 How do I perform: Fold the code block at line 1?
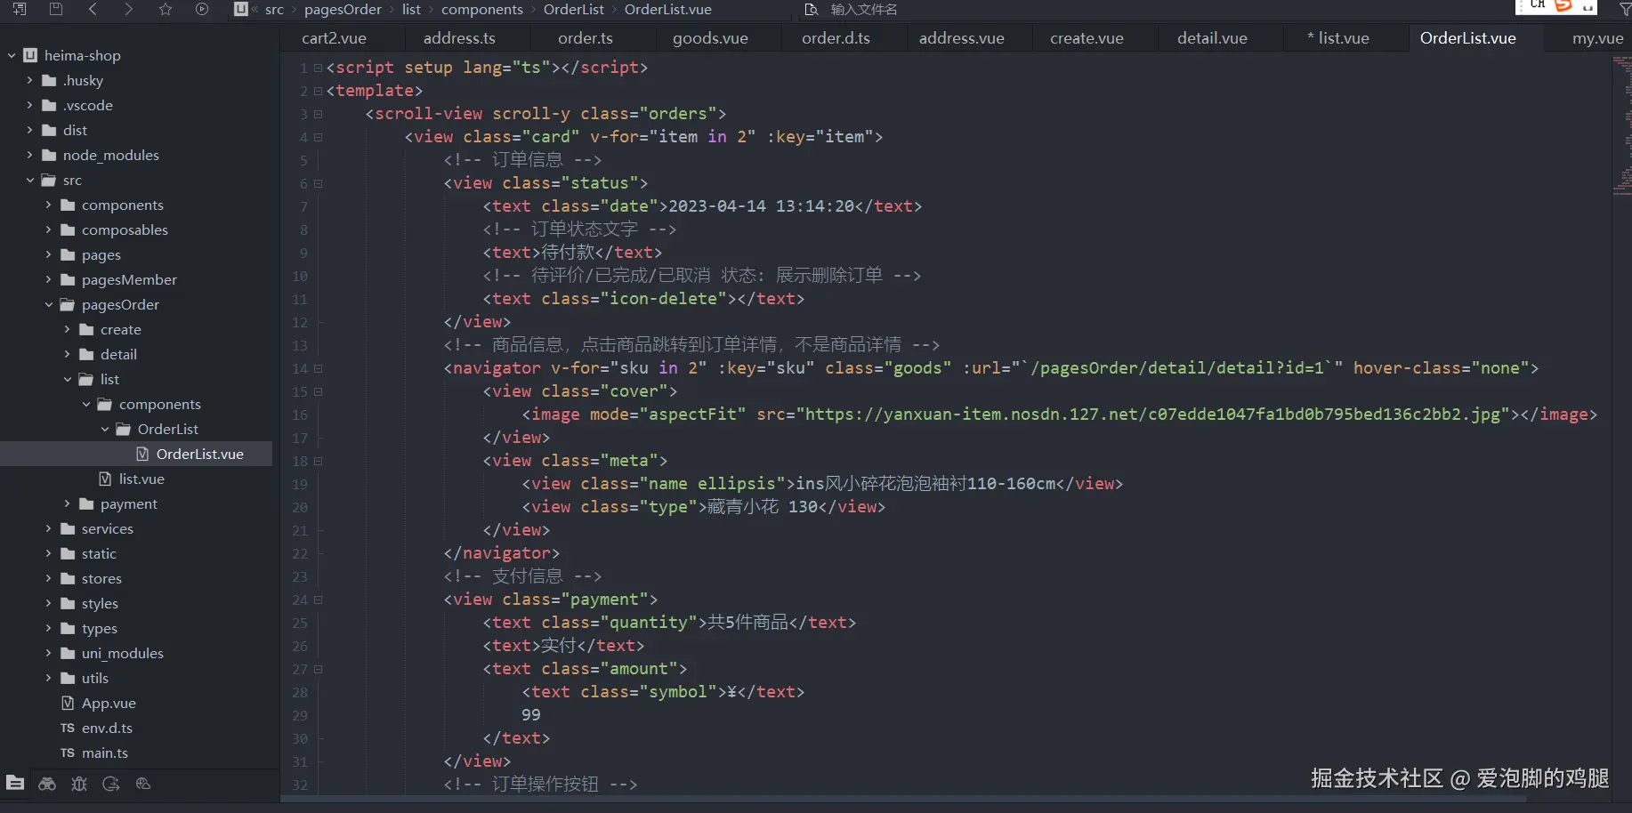pos(318,68)
